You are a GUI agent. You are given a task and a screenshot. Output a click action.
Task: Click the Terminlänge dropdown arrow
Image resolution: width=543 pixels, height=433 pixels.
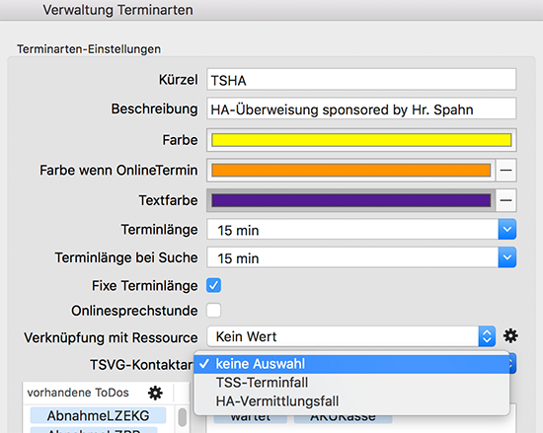pos(507,230)
